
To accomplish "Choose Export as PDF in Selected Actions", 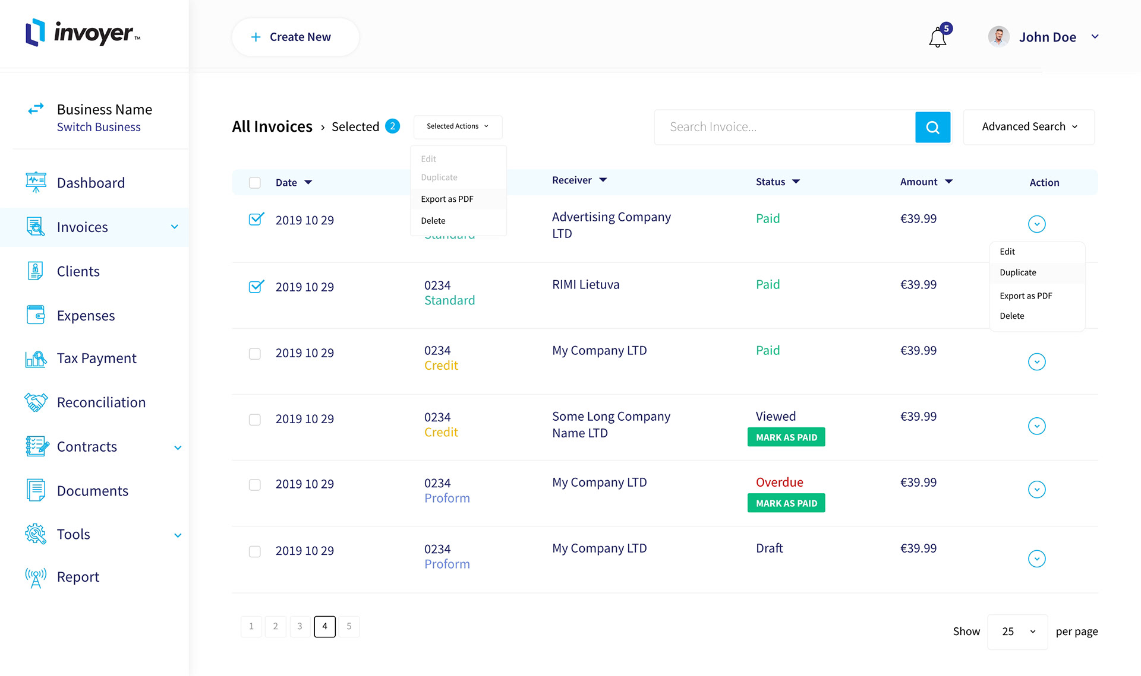I will 447,199.
